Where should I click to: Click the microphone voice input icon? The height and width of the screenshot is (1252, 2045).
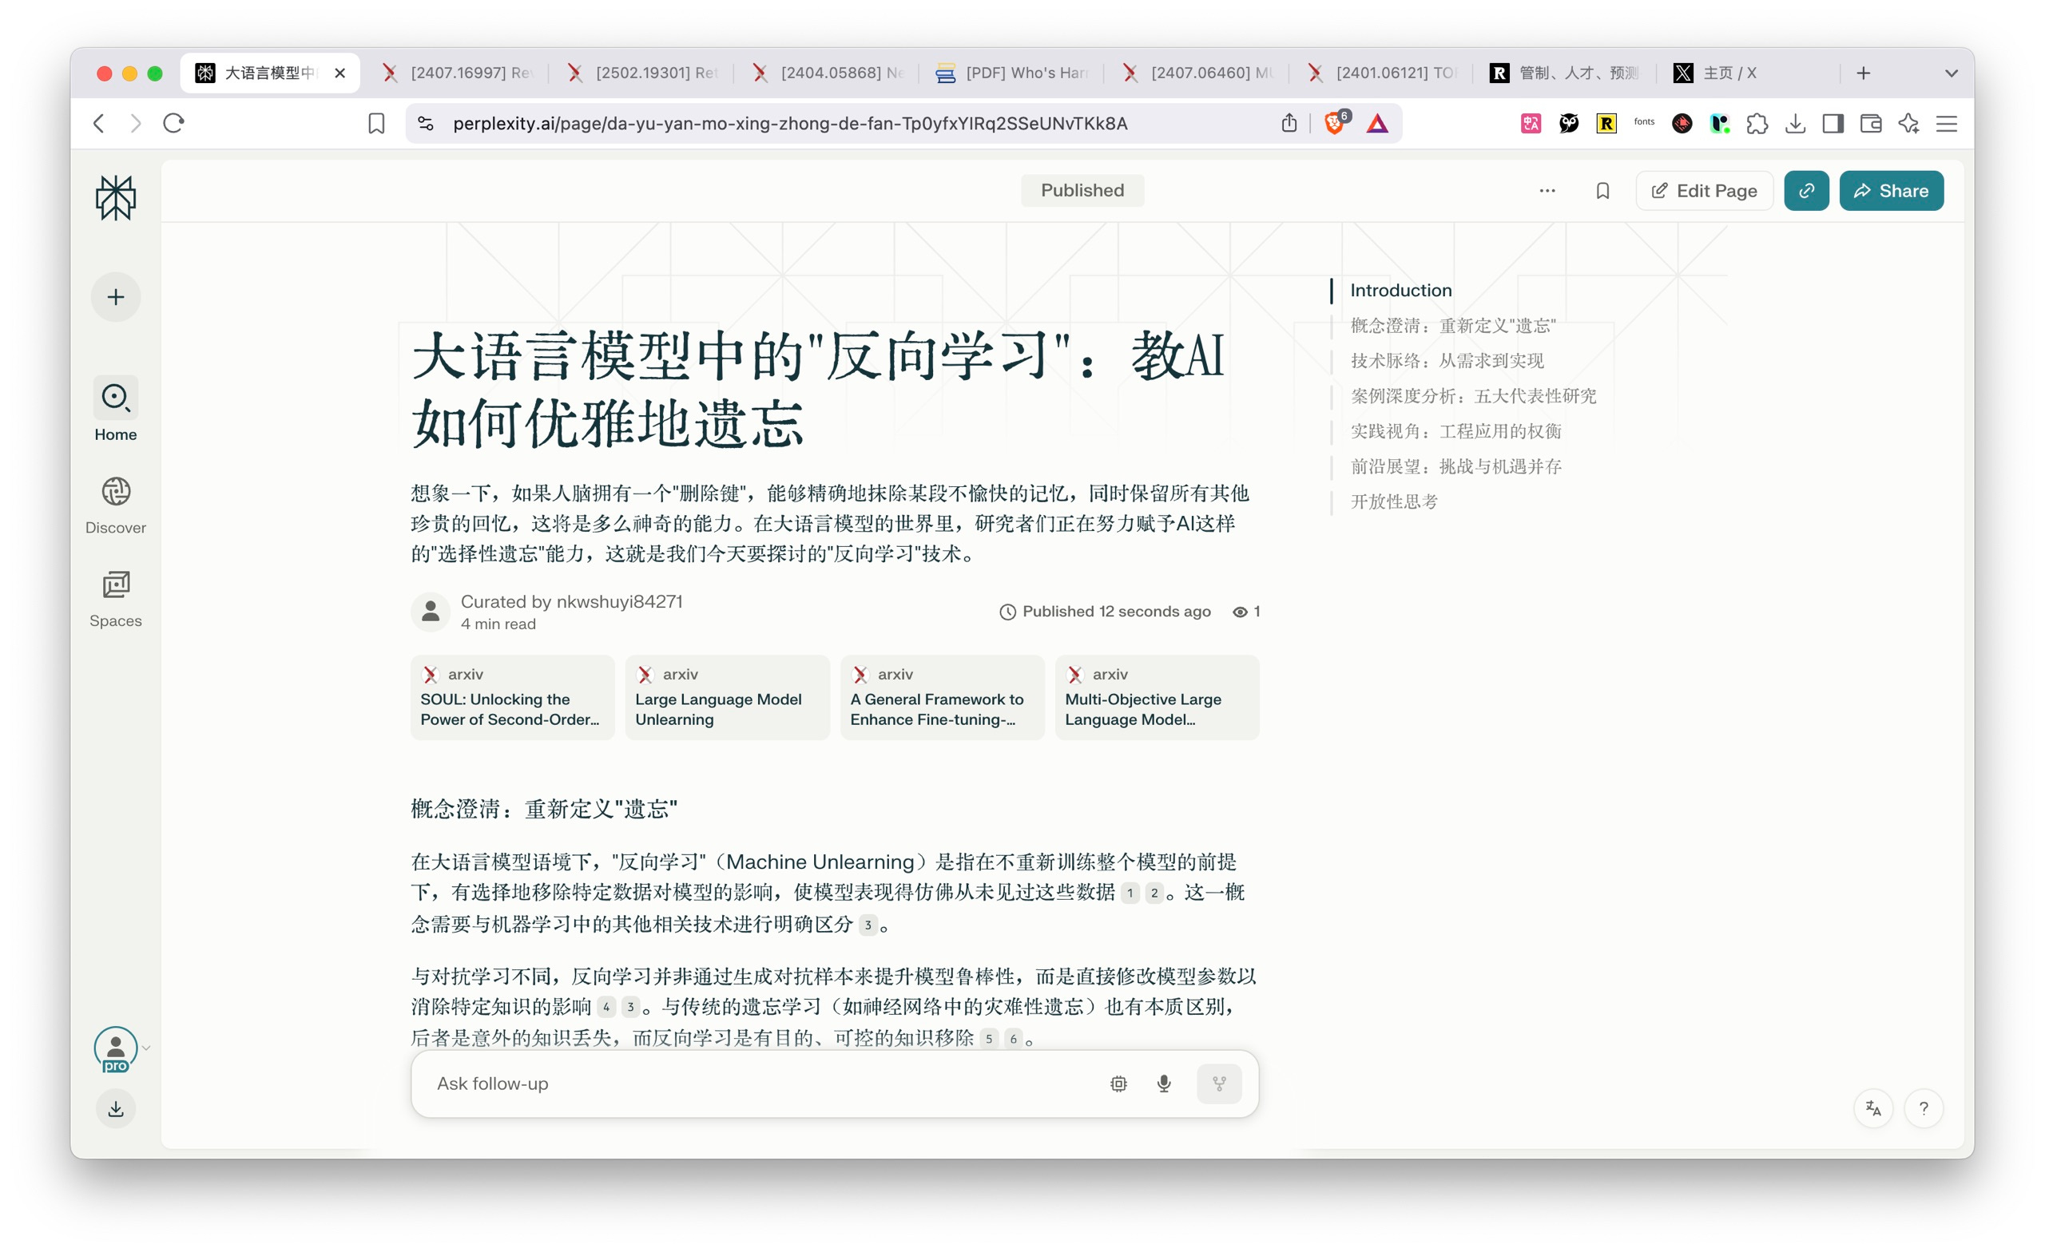pos(1164,1084)
